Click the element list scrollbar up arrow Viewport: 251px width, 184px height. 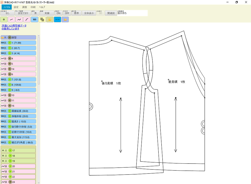(39, 36)
